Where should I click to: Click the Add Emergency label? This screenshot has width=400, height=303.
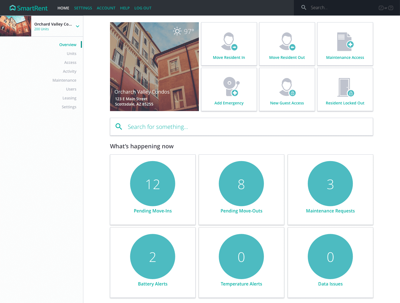pos(229,103)
